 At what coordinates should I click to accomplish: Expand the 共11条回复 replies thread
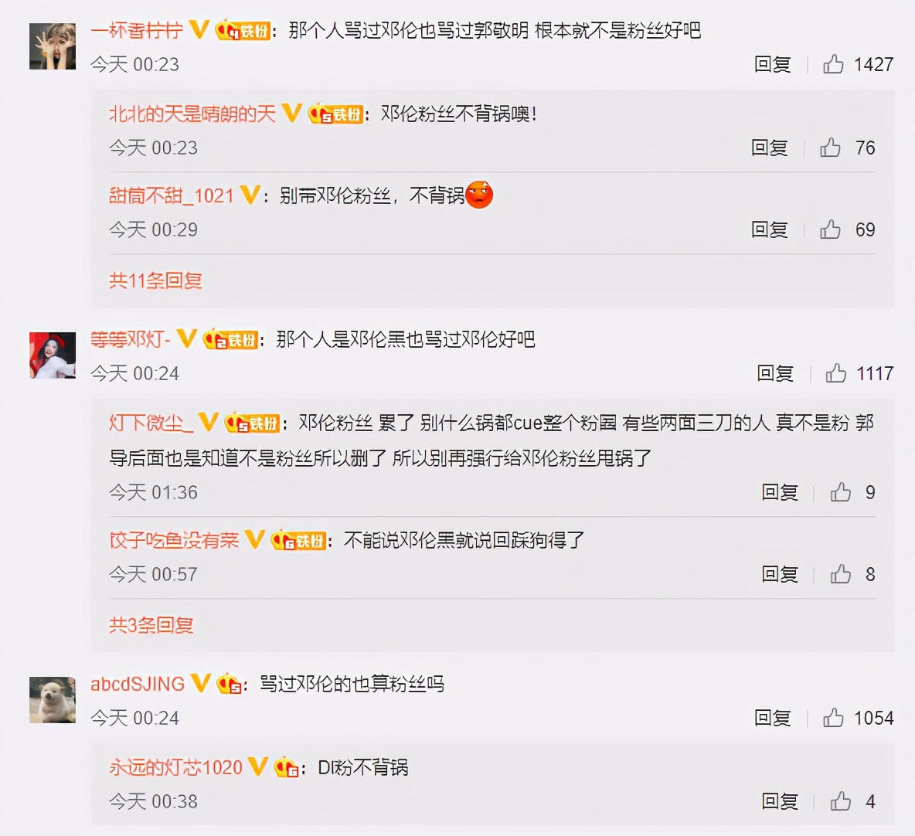point(155,280)
